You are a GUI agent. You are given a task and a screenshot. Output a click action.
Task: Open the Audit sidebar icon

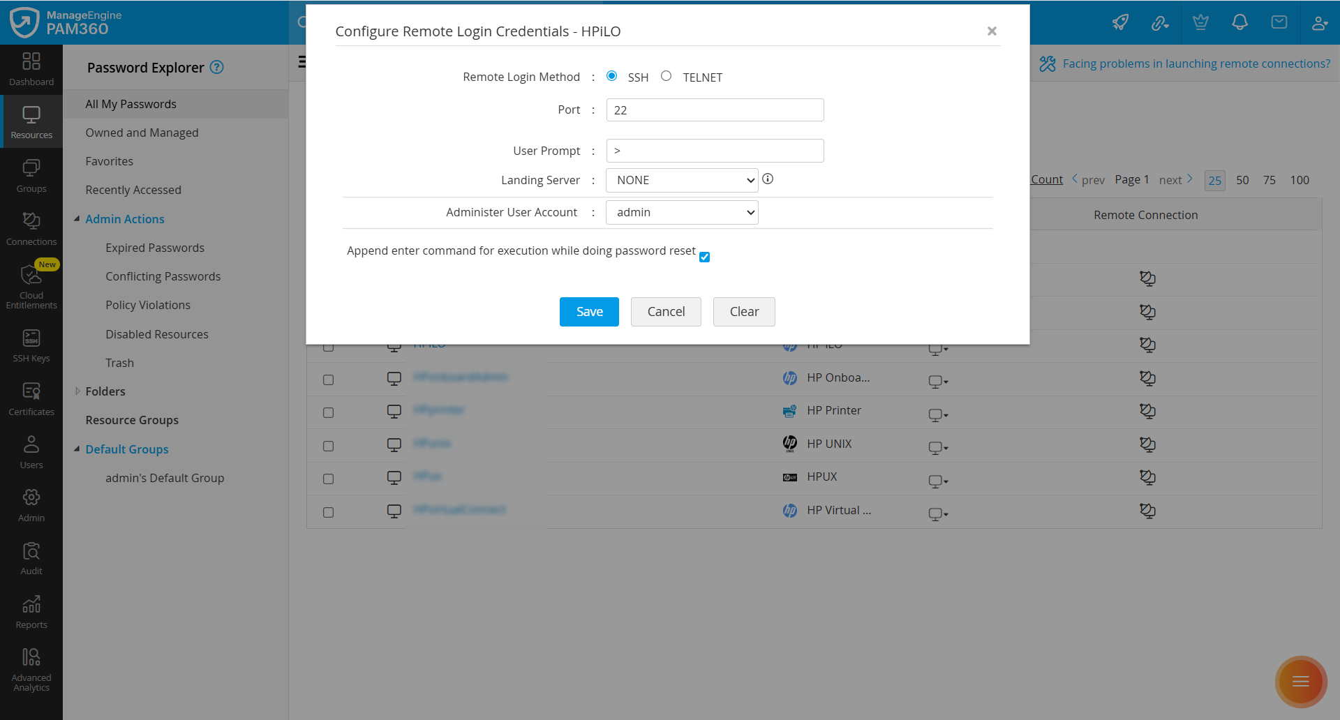tap(31, 558)
